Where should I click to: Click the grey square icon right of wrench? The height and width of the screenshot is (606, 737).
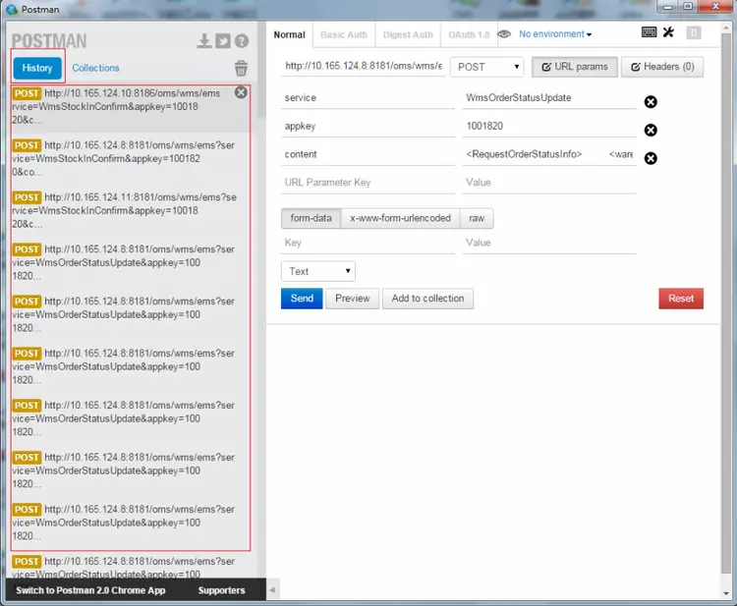(694, 32)
